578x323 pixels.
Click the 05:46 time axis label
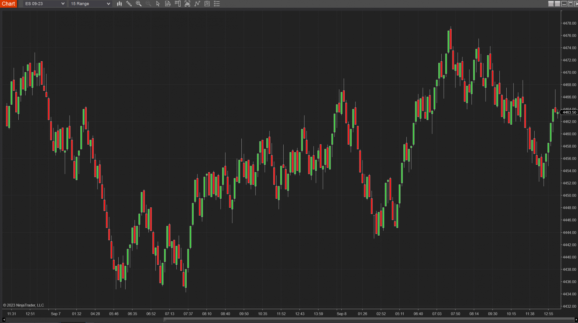pos(114,314)
